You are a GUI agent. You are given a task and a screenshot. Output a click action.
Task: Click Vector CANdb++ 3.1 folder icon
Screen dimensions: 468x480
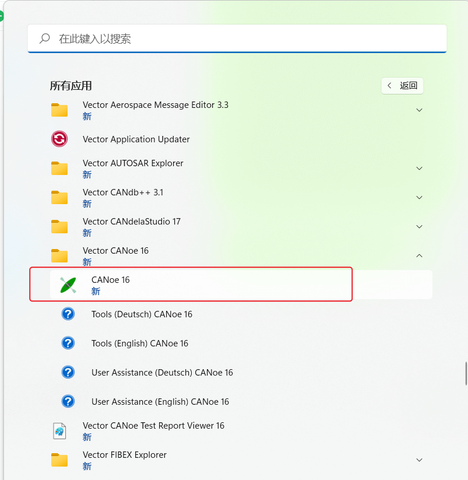tap(59, 198)
